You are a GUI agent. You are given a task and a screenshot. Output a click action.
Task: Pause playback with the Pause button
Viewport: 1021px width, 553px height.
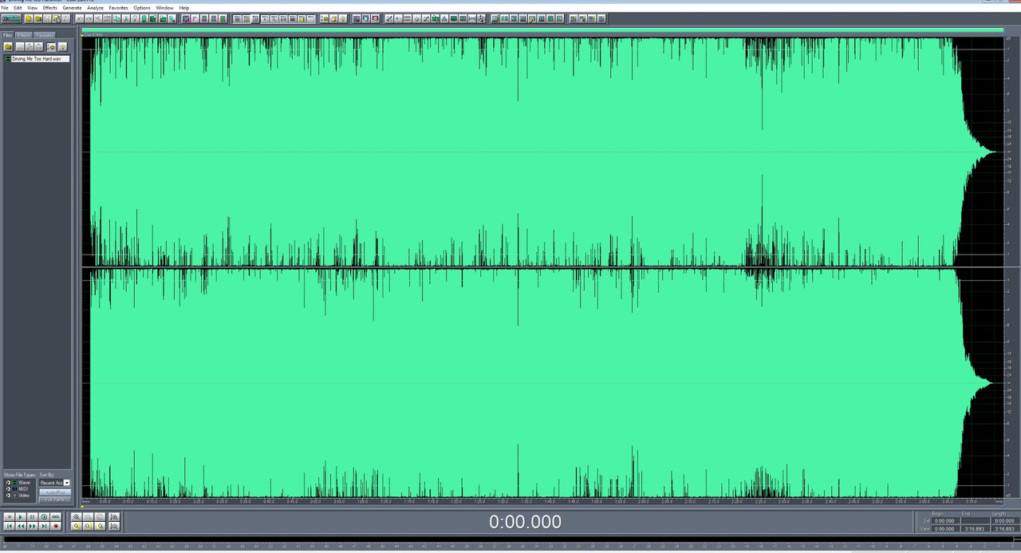(x=32, y=517)
